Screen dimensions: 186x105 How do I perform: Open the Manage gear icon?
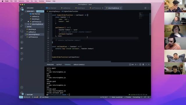pyautogui.click(x=22, y=93)
